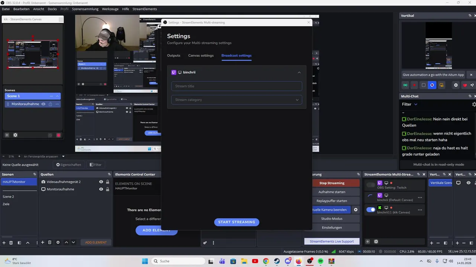Image resolution: width=476 pixels, height=267 pixels.
Task: Move scene up in Szenen dock
Action: coord(28,243)
